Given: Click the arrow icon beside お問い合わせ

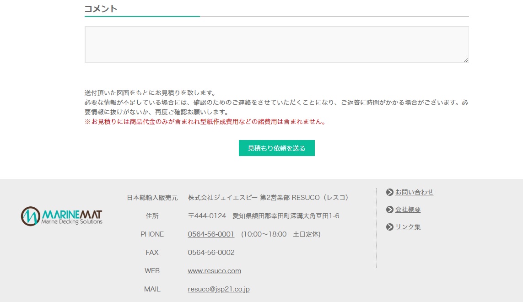Looking at the screenshot, I should 390,192.
